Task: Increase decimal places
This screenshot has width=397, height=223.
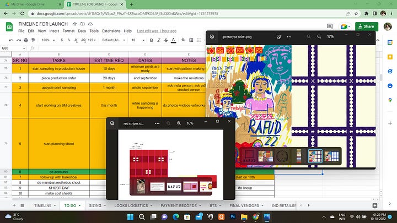Action: point(83,40)
